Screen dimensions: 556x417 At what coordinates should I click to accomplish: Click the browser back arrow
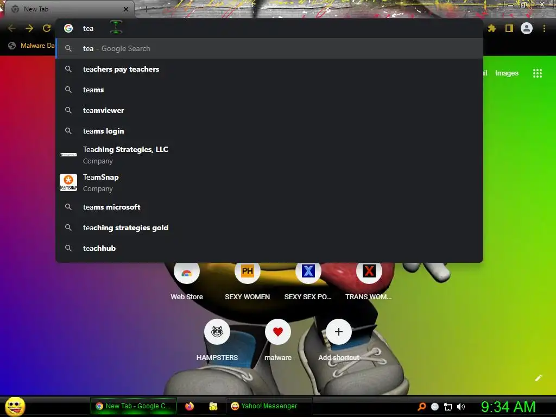click(x=12, y=28)
